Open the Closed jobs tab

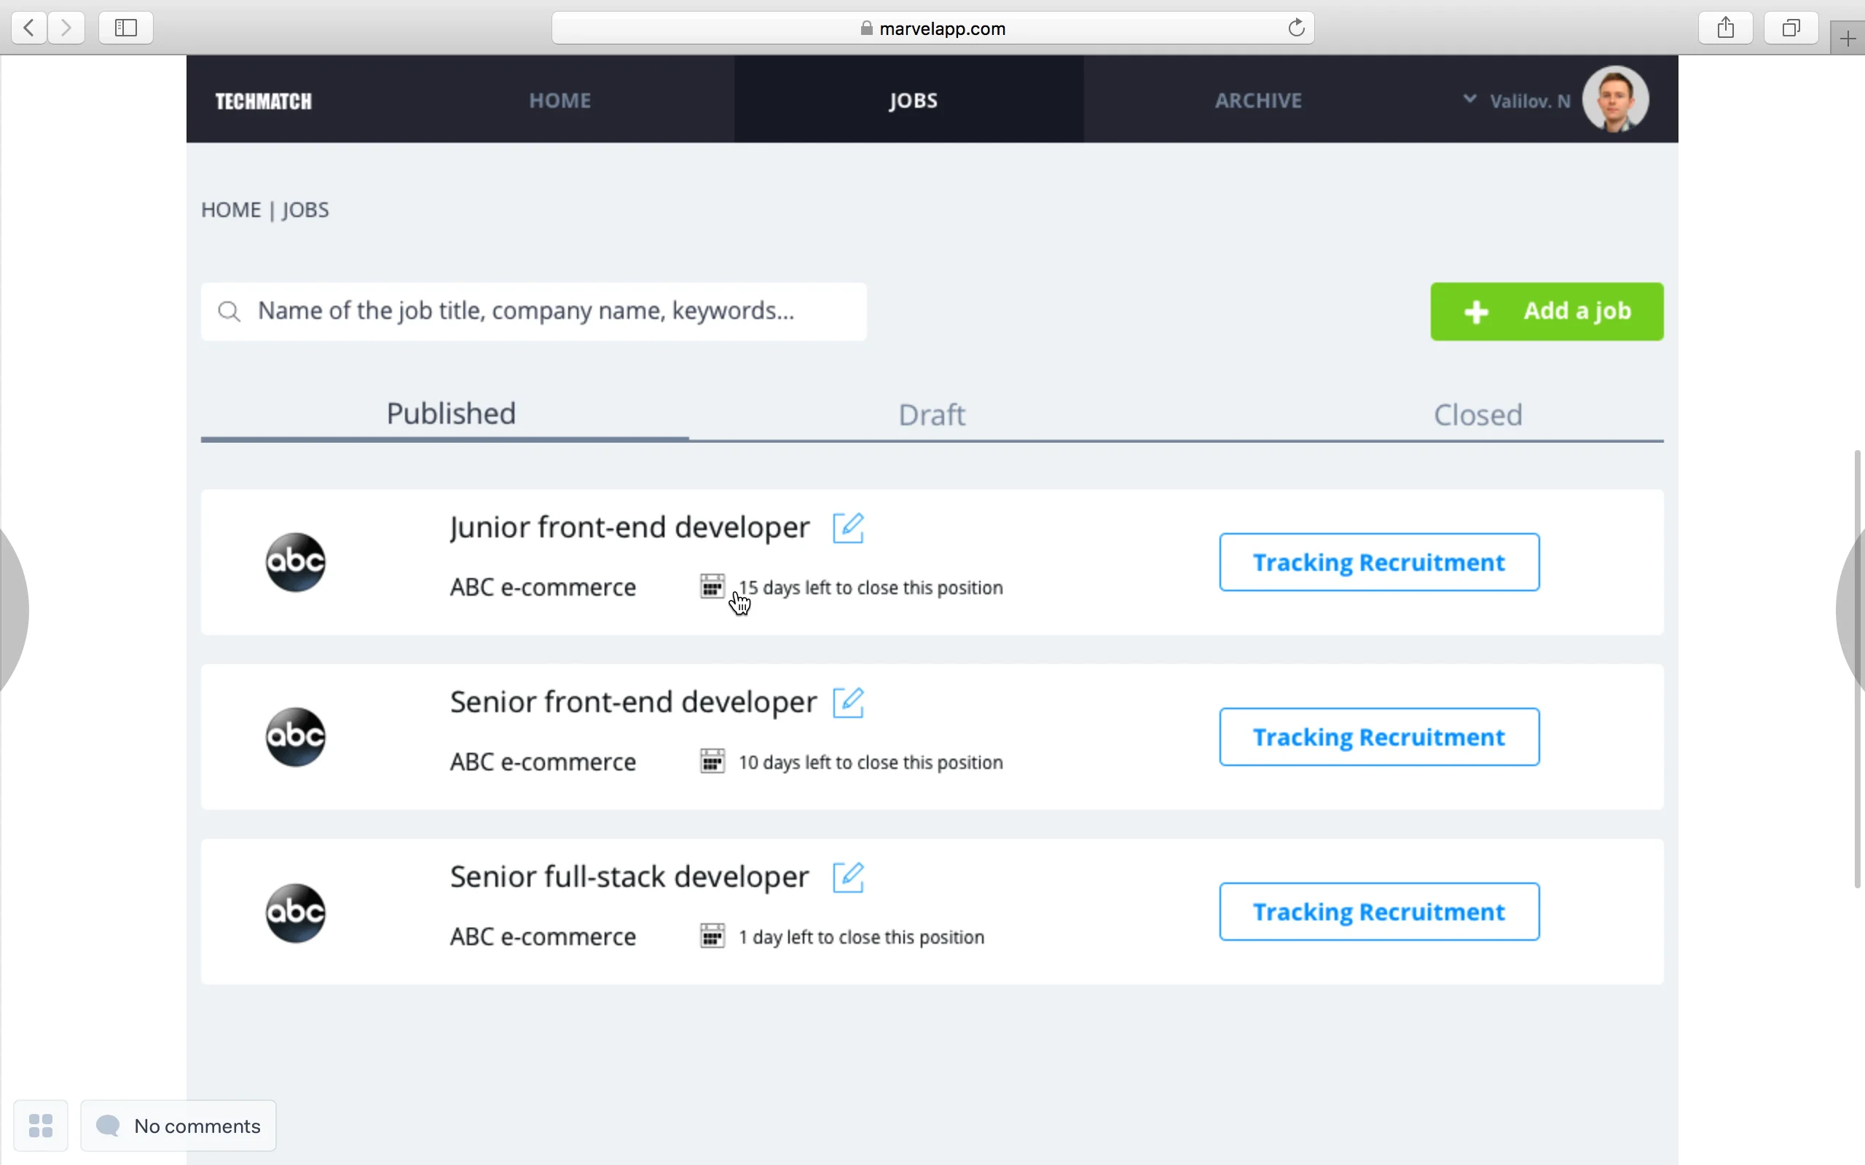(x=1477, y=414)
